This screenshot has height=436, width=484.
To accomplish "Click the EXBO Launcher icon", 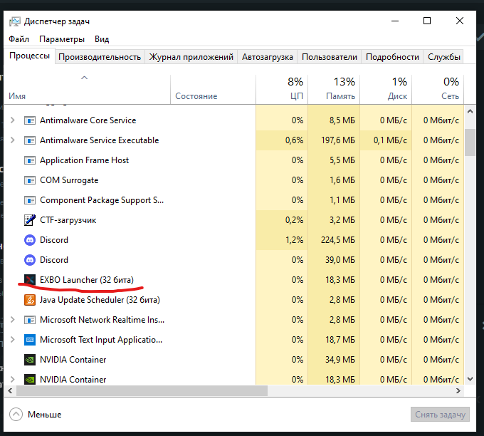I will 30,280.
